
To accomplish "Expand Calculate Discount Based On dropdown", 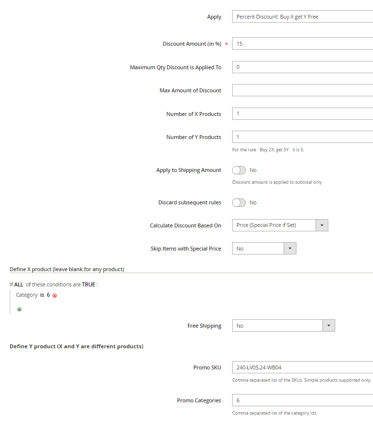I will pyautogui.click(x=279, y=225).
